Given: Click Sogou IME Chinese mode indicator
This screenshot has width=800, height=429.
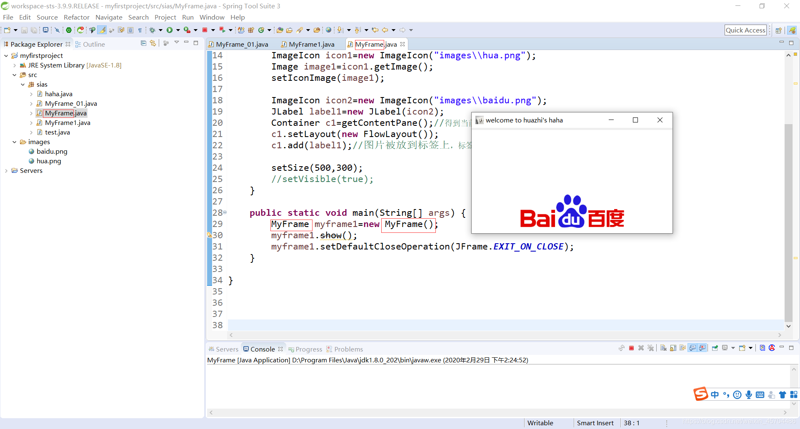Looking at the screenshot, I should click(715, 394).
